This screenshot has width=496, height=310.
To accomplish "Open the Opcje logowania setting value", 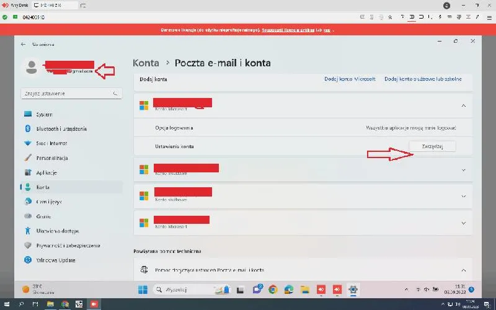I will coord(411,128).
